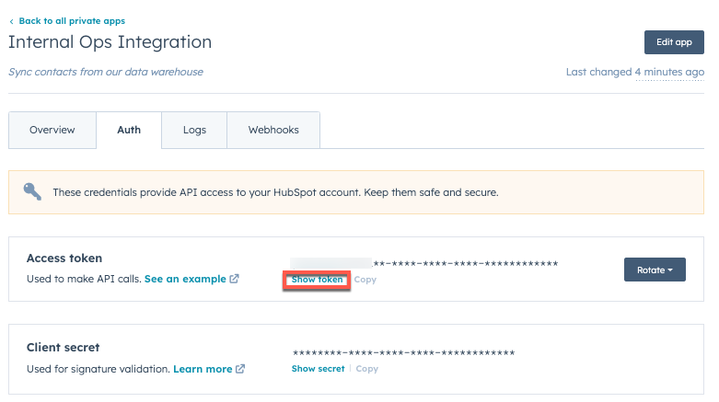
Task: Go to the Webhooks tab
Action: (273, 131)
